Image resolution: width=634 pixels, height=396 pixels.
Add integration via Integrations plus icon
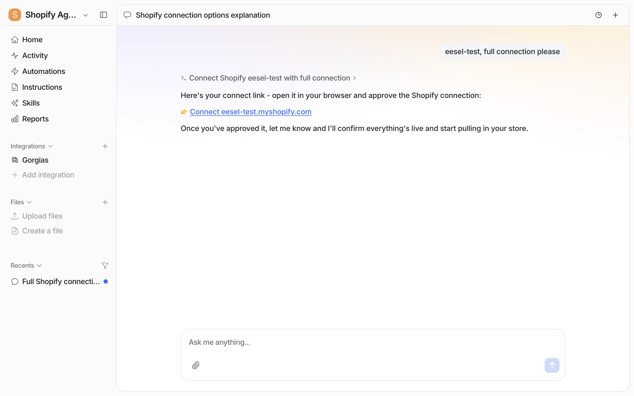tap(105, 146)
